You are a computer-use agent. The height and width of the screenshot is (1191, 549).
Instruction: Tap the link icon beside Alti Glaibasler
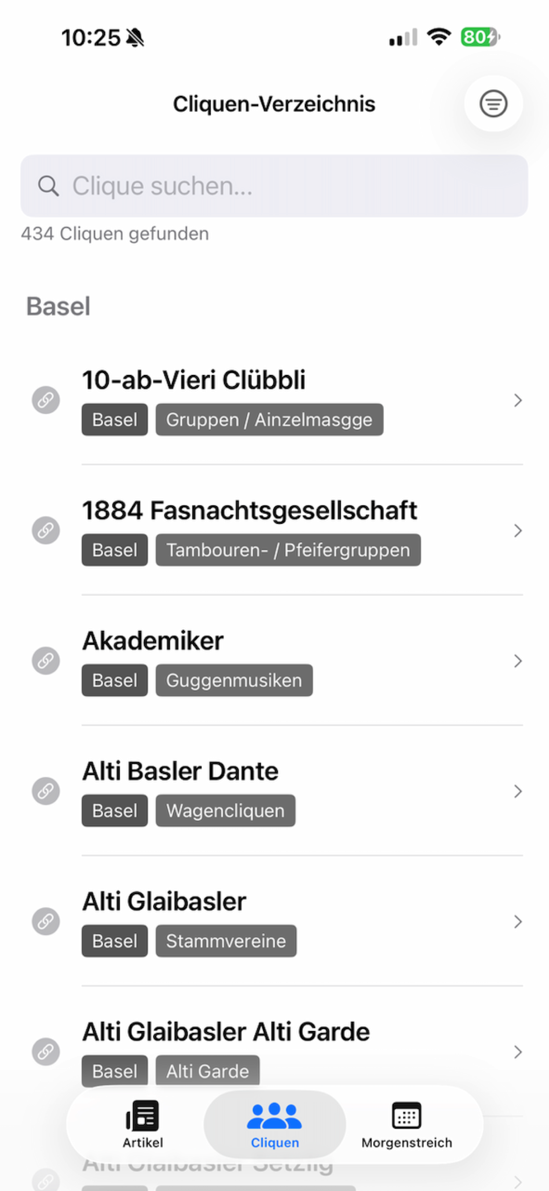tap(46, 921)
